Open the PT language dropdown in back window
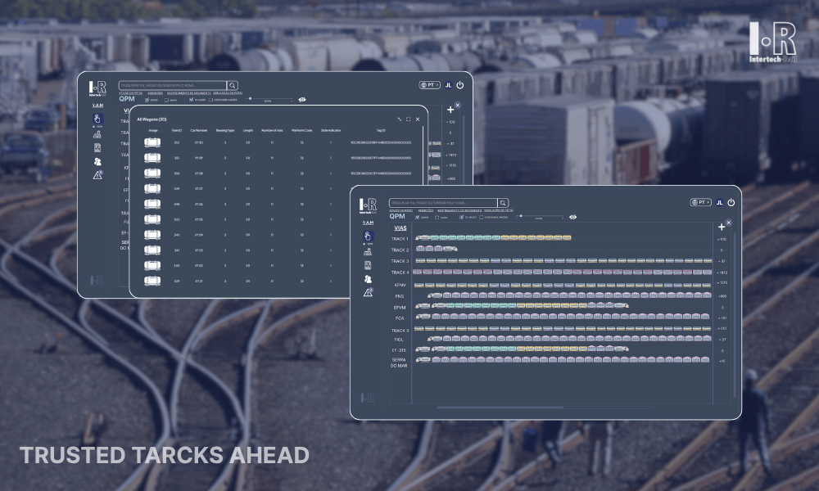819x491 pixels. [429, 85]
